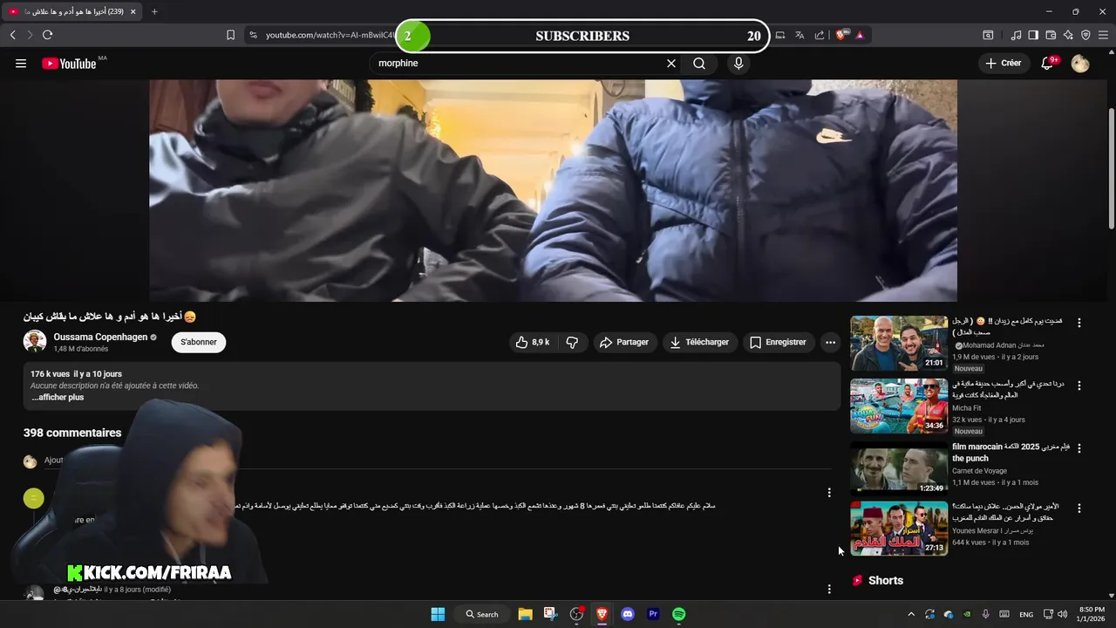This screenshot has width=1116, height=628.
Task: Open Brave Wallet icon
Action: (x=1051, y=35)
